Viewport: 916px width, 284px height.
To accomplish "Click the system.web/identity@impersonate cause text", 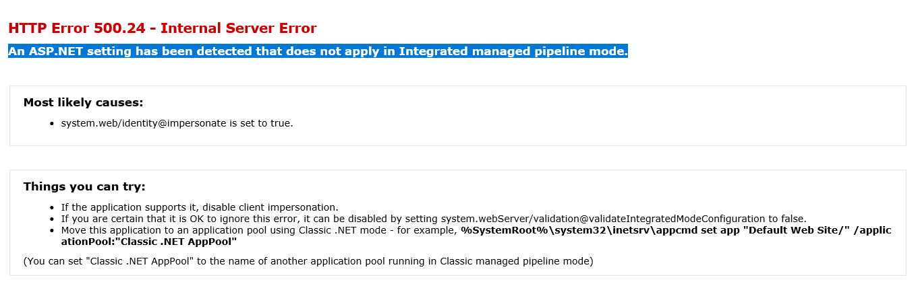I will (x=177, y=123).
